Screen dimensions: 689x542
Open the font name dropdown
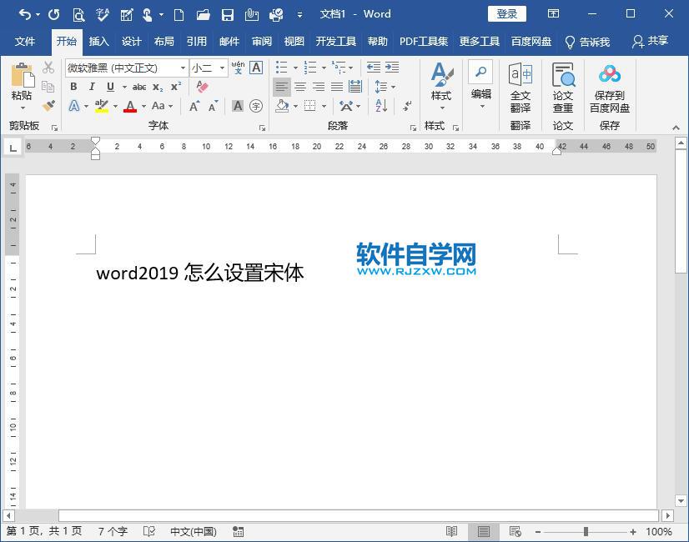coord(183,68)
